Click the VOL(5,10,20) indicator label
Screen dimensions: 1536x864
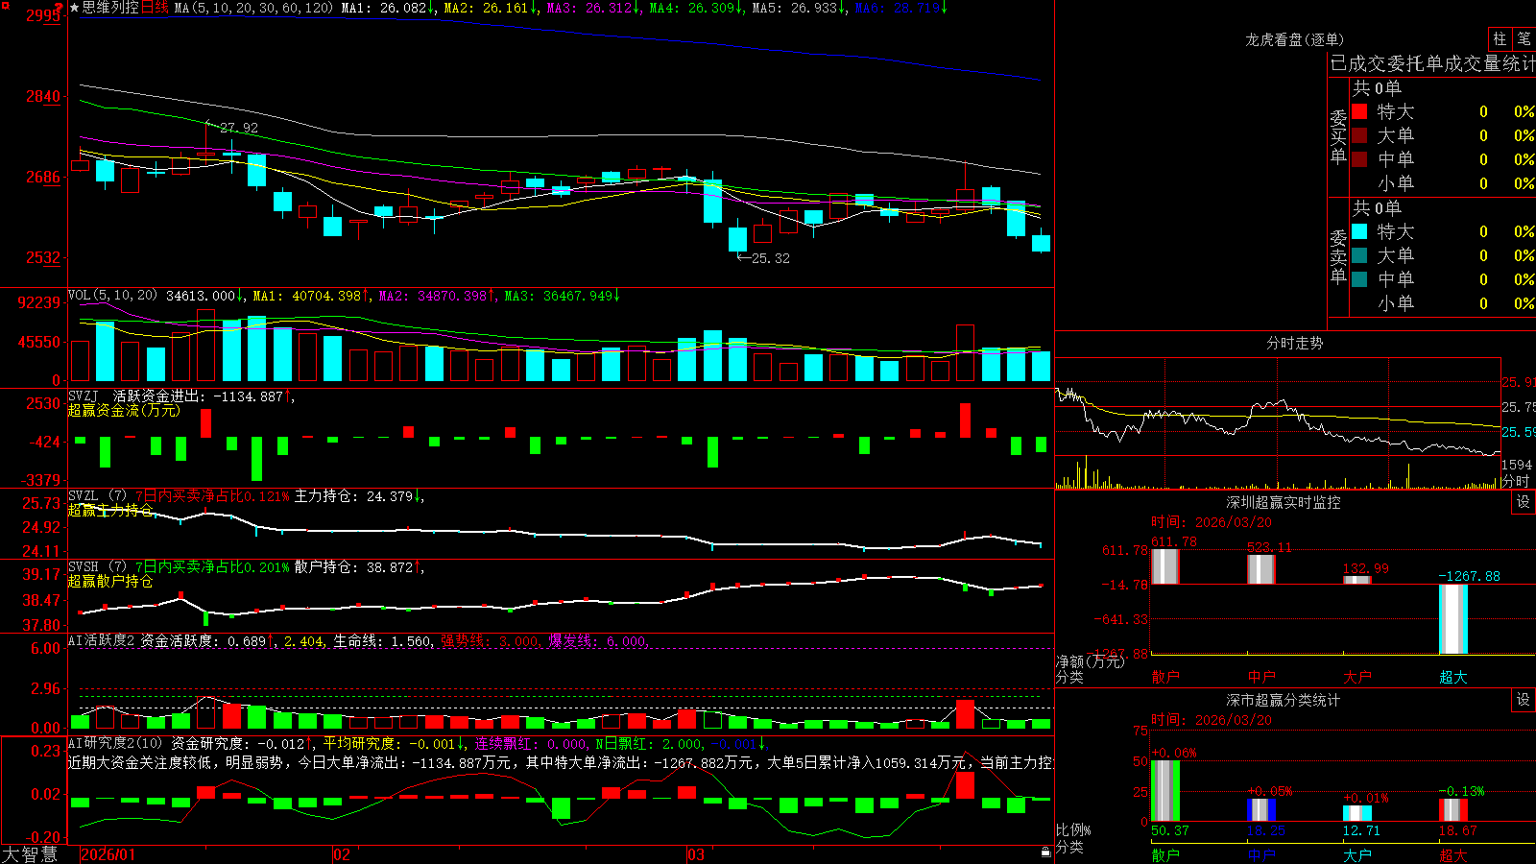[112, 296]
